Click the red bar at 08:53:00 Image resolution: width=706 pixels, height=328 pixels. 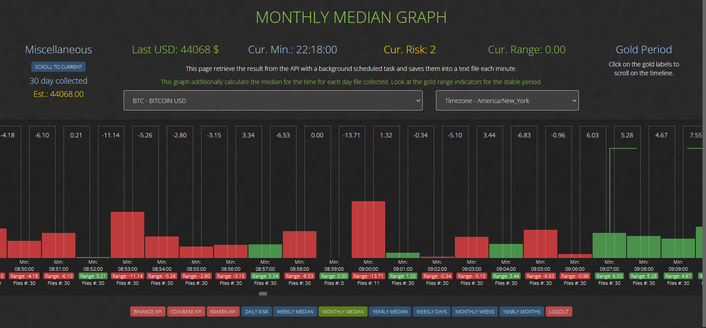pos(128,235)
